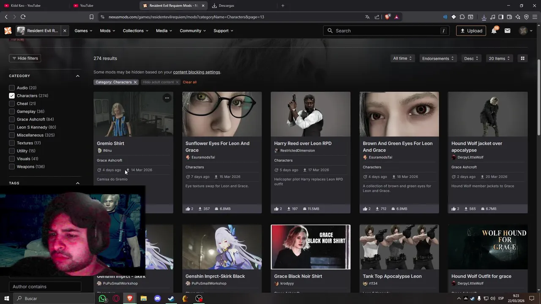Click the Clear all filters link
Screen dimensions: 541x304
[189, 82]
